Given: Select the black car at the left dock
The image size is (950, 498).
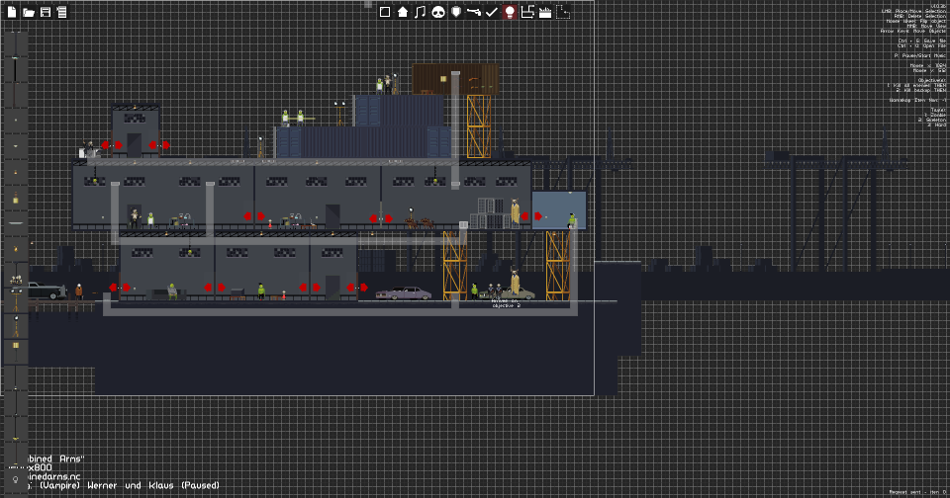Looking at the screenshot, I should [x=47, y=291].
